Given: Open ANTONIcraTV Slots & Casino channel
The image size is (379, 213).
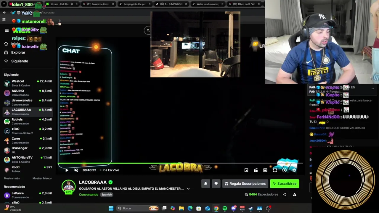Looking at the screenshot, I should pos(28,159).
